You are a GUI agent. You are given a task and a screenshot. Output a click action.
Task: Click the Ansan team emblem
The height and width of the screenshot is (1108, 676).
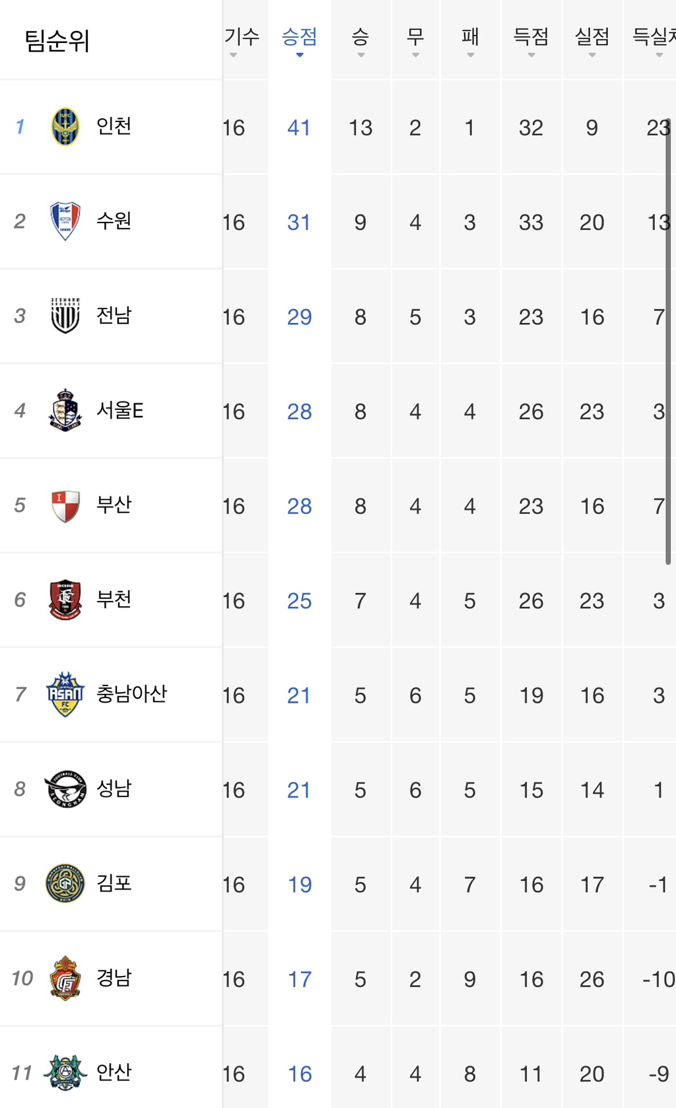(x=65, y=1072)
